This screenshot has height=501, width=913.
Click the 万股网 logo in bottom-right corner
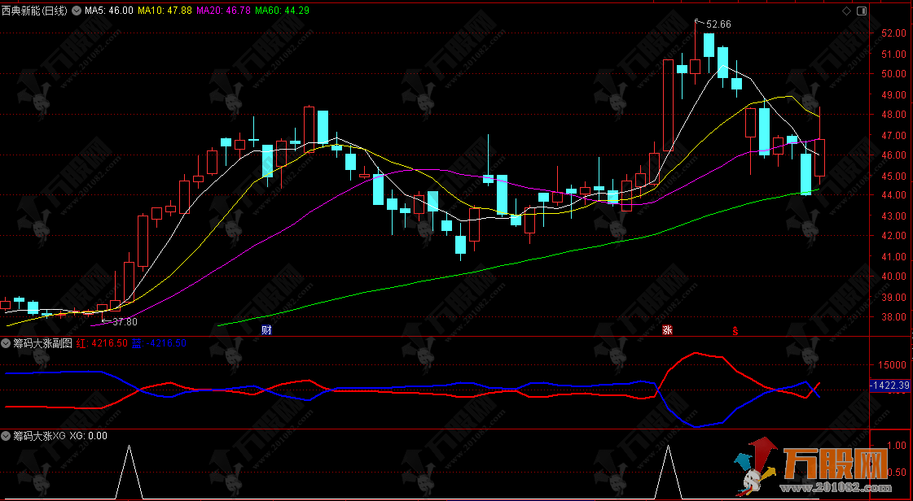pos(823,470)
